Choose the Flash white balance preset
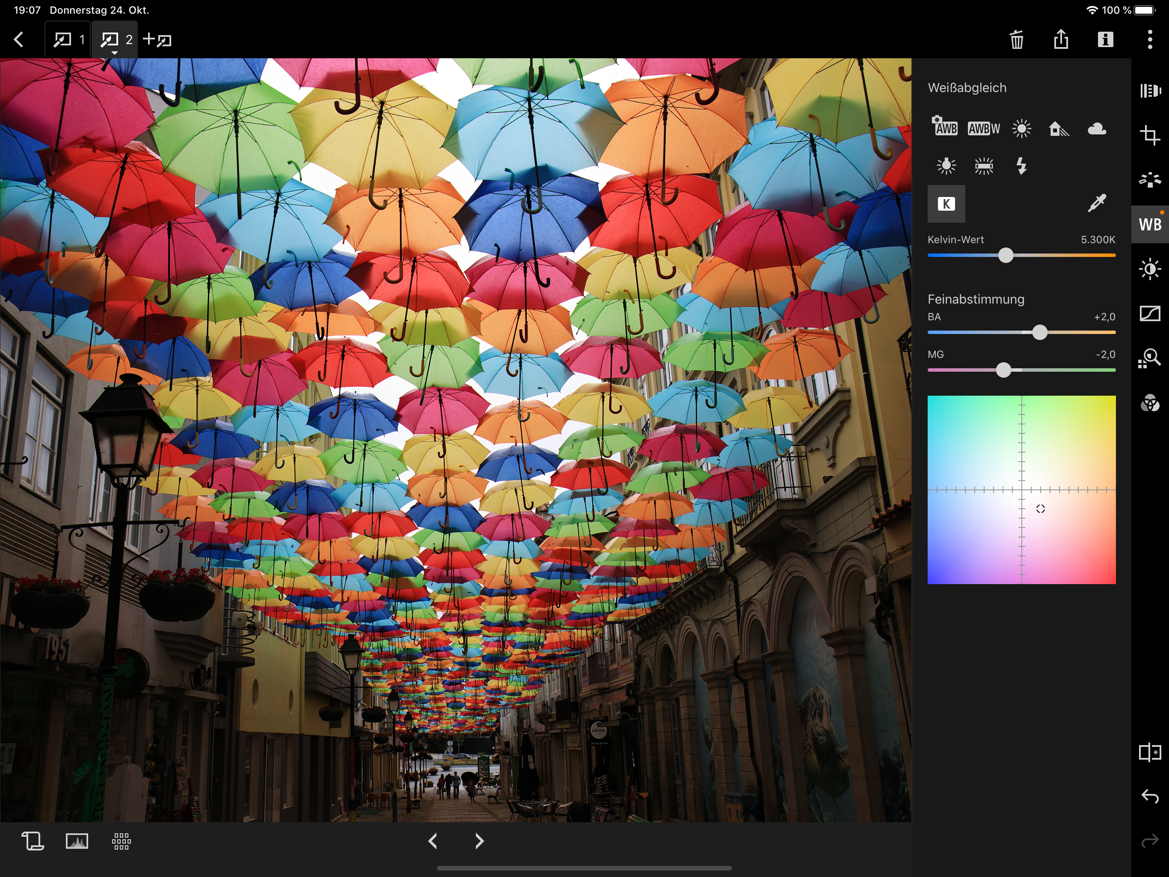The height and width of the screenshot is (877, 1169). click(1021, 166)
